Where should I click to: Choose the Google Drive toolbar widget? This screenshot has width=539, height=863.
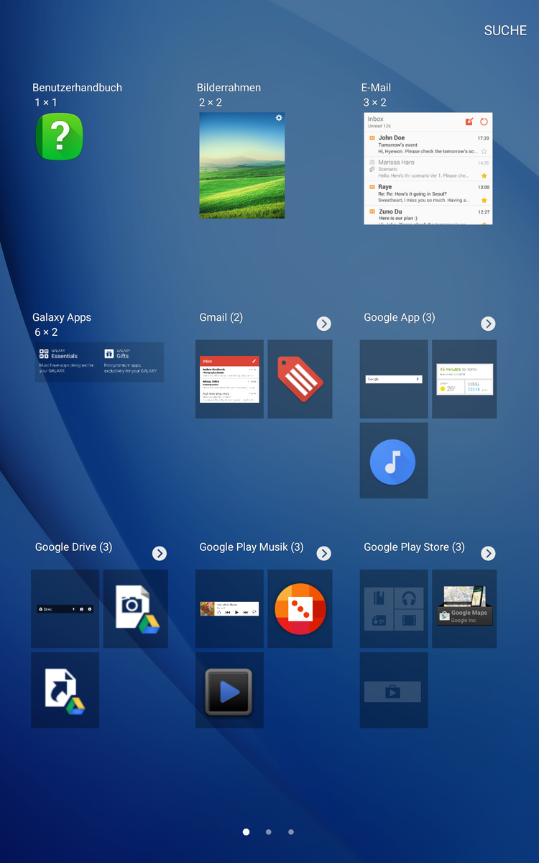coord(65,609)
